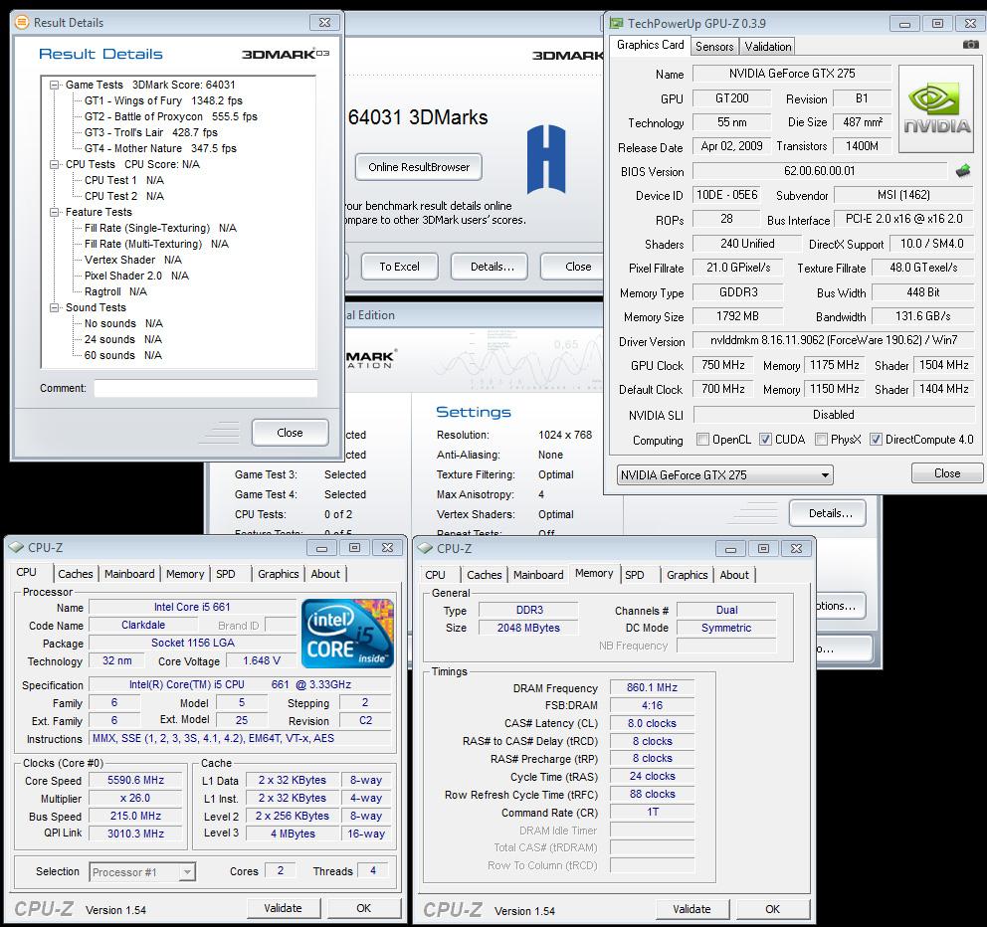This screenshot has width=987, height=927.
Task: Toggle the DirectCompute 4.0 checkbox
Action: 876,440
